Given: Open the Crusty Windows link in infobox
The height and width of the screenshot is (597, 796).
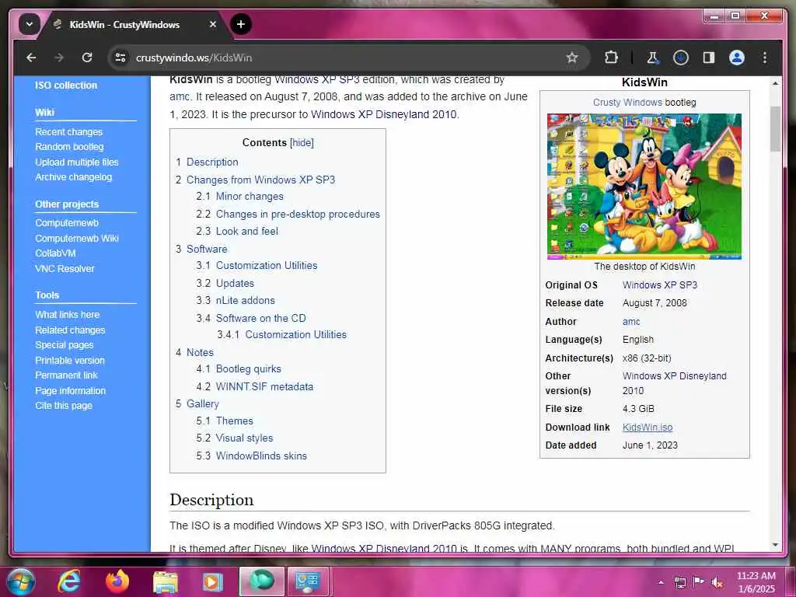Looking at the screenshot, I should tap(627, 103).
